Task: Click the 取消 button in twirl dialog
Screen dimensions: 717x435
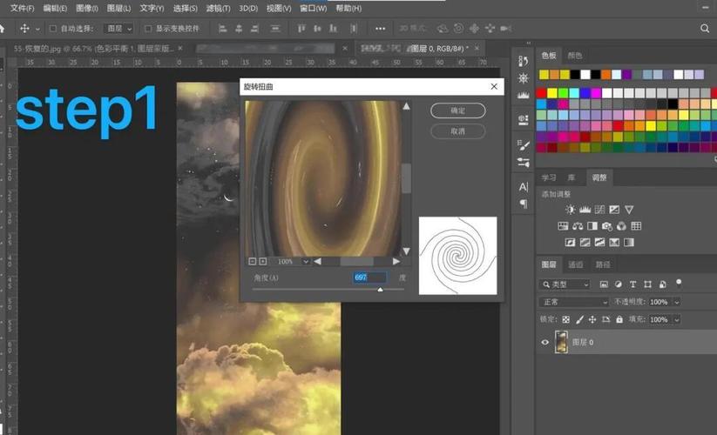Action: click(457, 131)
